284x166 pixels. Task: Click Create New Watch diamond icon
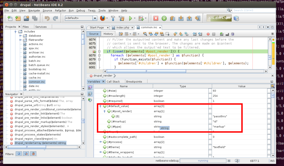90,100
